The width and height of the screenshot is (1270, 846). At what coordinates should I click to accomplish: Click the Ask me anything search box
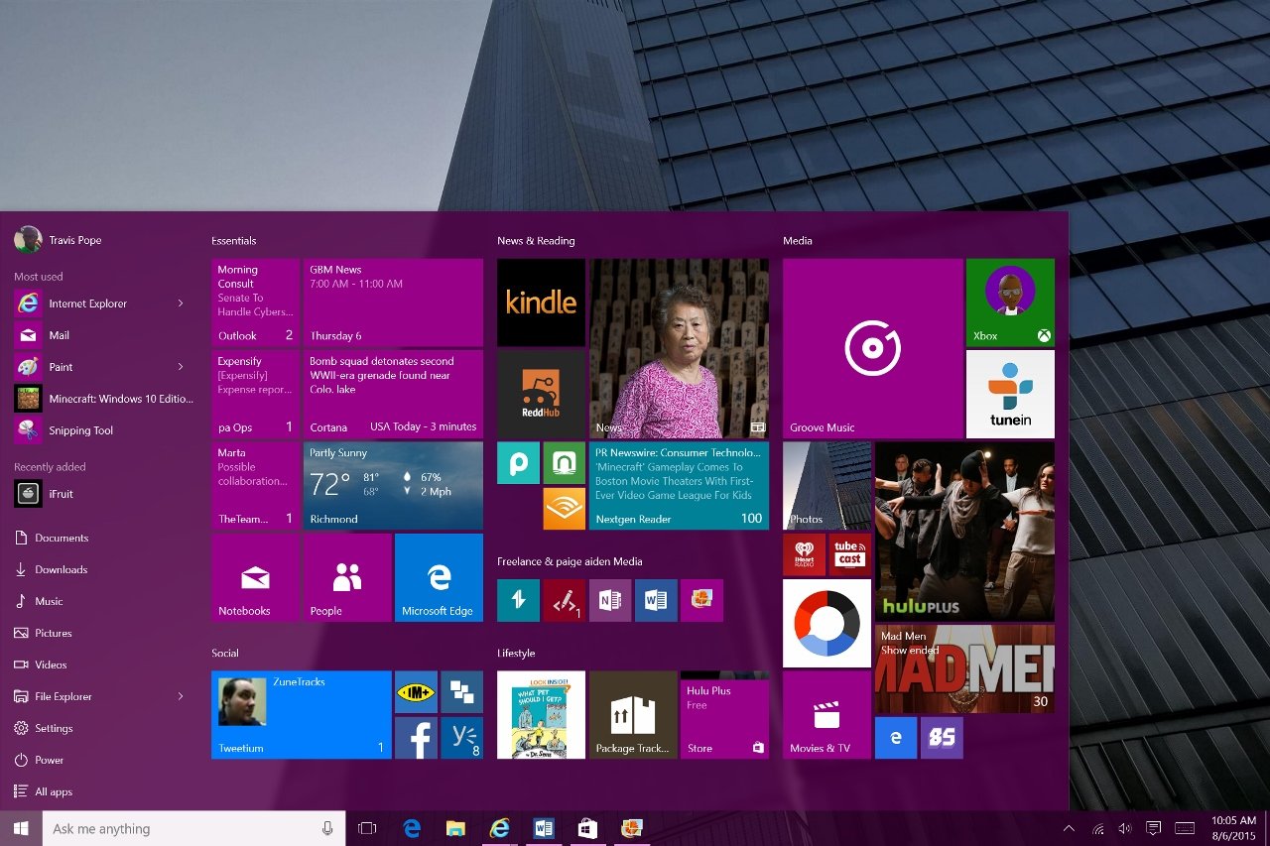193,828
